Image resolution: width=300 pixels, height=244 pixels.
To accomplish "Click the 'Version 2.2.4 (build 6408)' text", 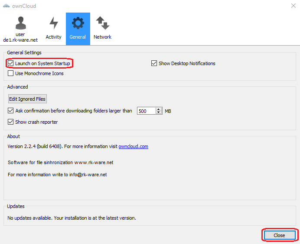I will coord(35,146).
